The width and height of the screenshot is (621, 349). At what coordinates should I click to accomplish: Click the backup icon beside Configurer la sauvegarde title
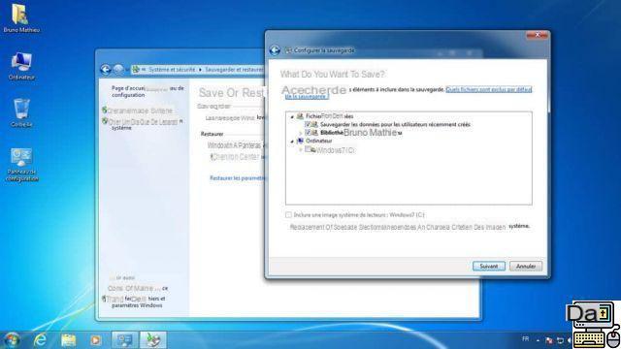point(289,50)
